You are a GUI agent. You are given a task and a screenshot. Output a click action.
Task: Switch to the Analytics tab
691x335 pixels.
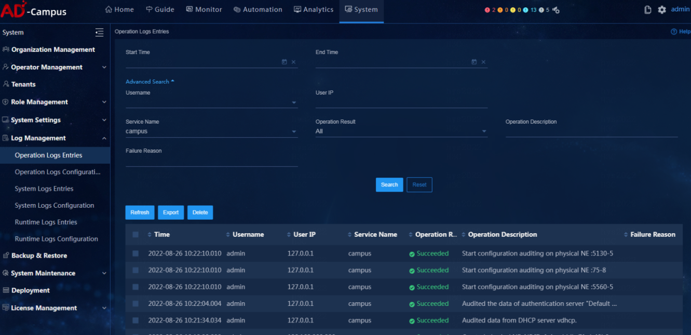coord(314,10)
